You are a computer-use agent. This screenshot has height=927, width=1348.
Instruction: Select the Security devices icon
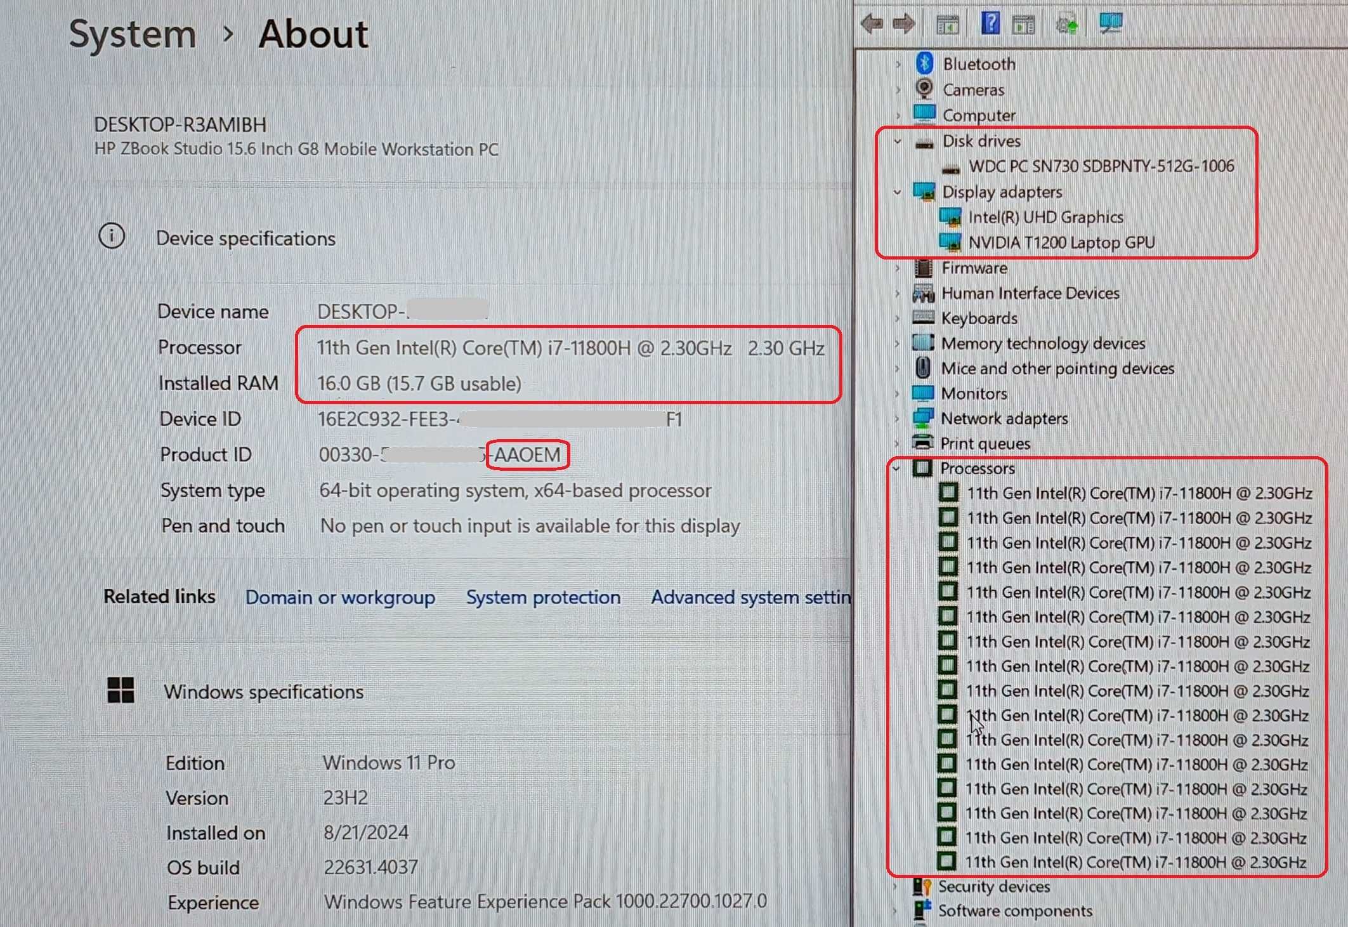pyautogui.click(x=922, y=886)
